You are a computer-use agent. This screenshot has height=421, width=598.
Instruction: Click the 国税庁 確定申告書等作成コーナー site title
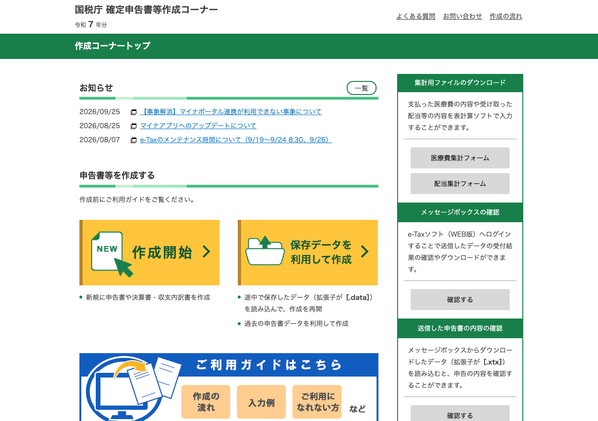[x=146, y=10]
